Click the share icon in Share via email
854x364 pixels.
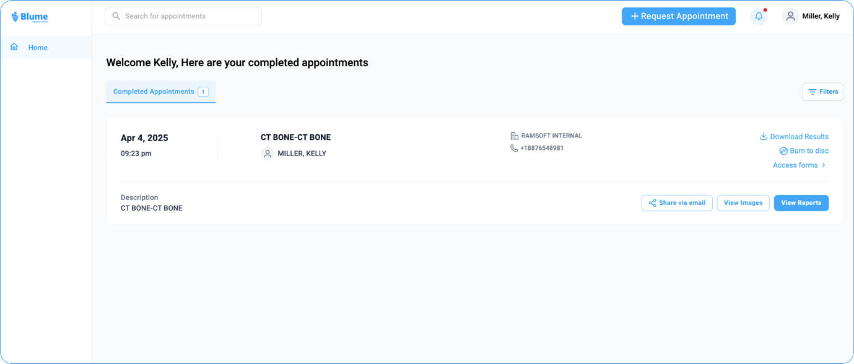[652, 203]
